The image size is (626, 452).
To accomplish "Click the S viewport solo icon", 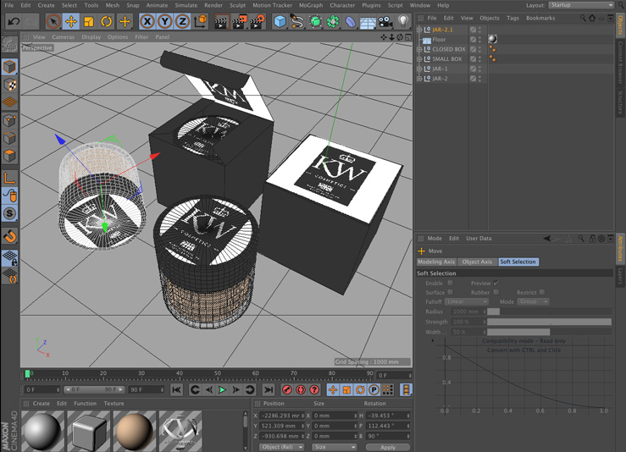I will 9,213.
